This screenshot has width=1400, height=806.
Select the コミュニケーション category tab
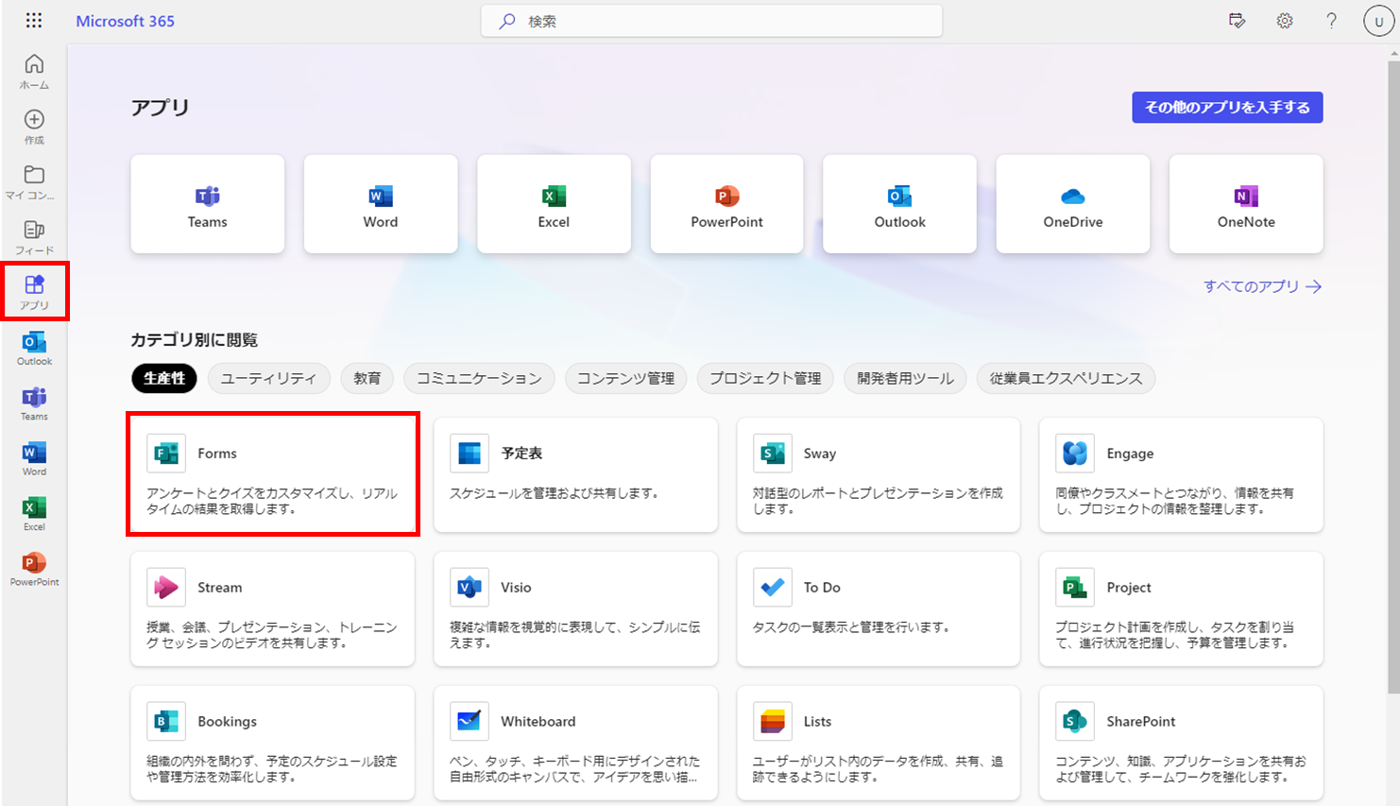pos(479,378)
